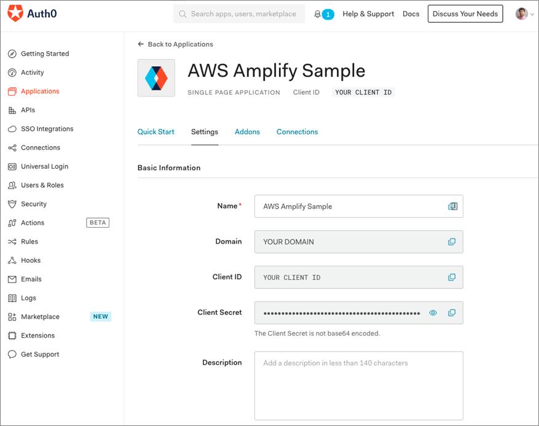Image resolution: width=539 pixels, height=426 pixels.
Task: Copy the Client Secret value
Action: (452, 312)
